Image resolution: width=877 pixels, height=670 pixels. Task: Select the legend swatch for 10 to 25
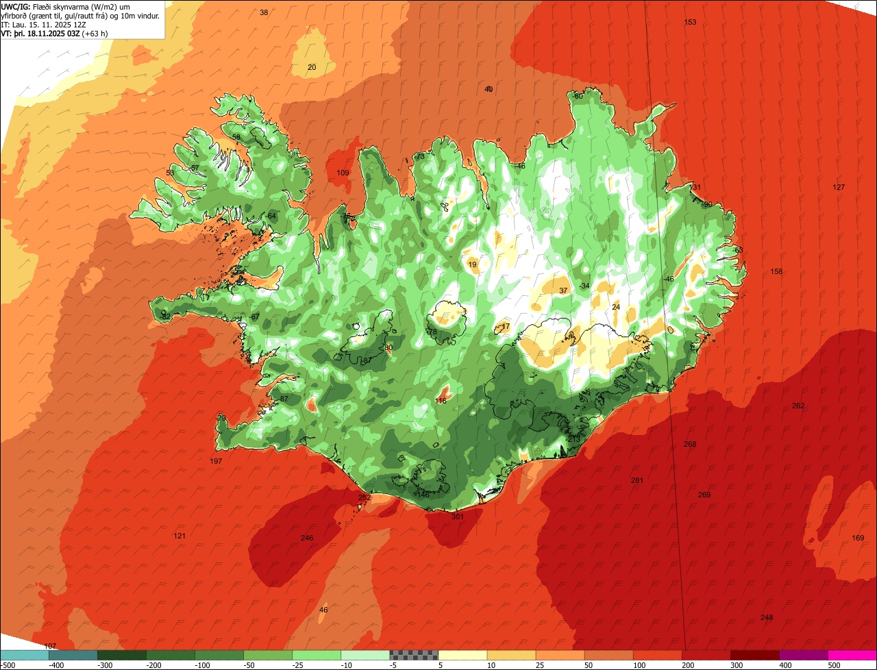click(511, 655)
